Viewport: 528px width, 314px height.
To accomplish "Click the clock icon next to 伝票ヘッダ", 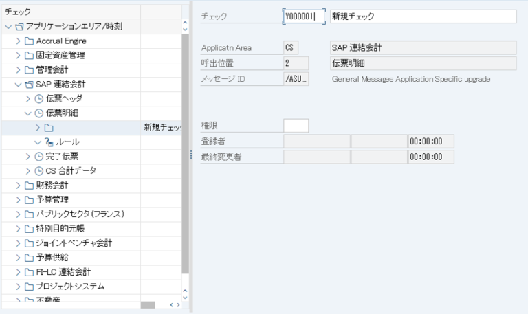I will [x=39, y=99].
